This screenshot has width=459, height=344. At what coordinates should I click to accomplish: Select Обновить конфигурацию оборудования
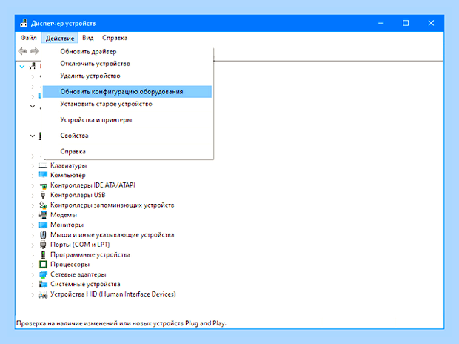click(127, 91)
